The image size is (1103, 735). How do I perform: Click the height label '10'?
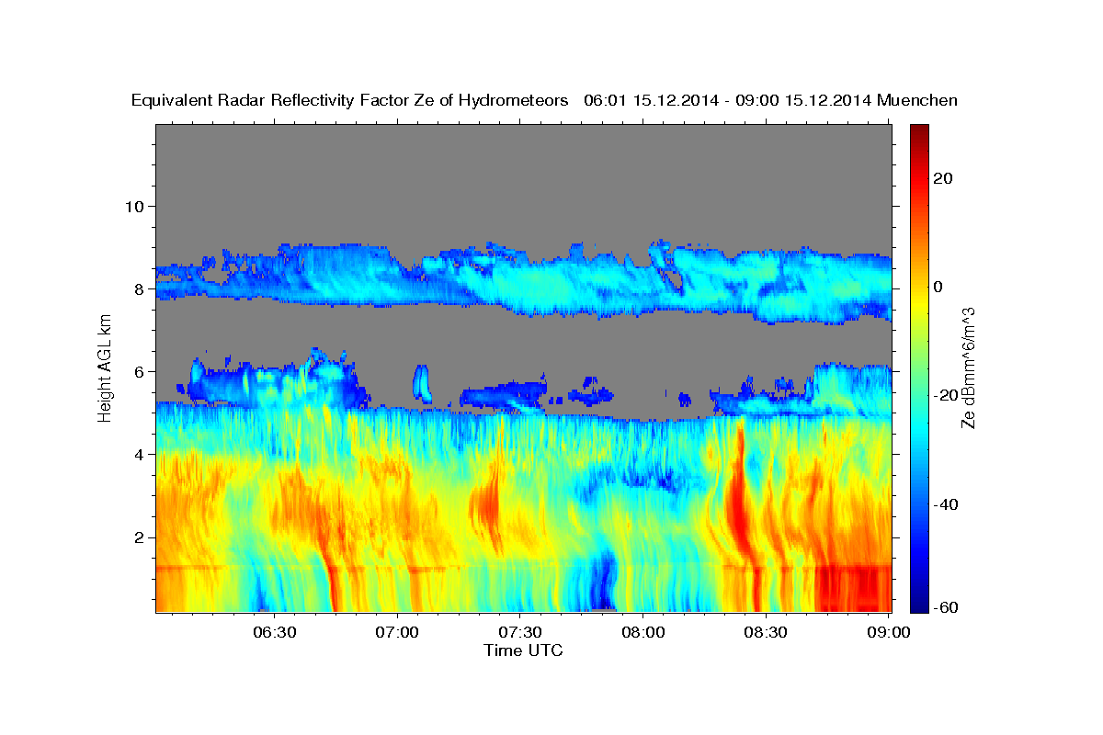(x=134, y=206)
